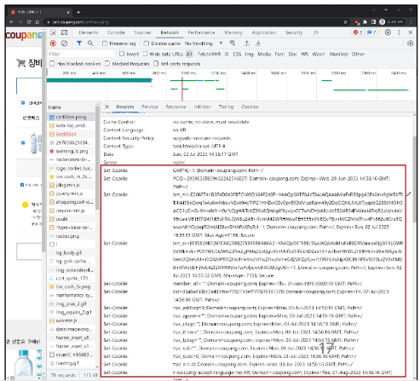Toggle select-all checkbox on Coupang cart
Screen dimensions: 420x381
[x=23, y=102]
